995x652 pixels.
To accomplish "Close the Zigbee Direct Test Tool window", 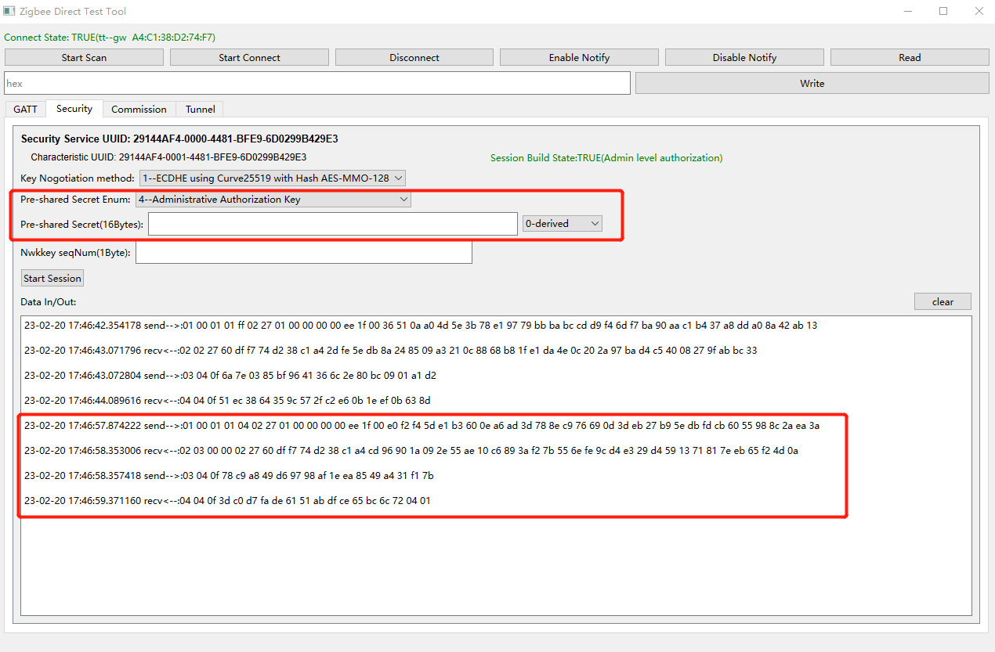I will click(978, 11).
